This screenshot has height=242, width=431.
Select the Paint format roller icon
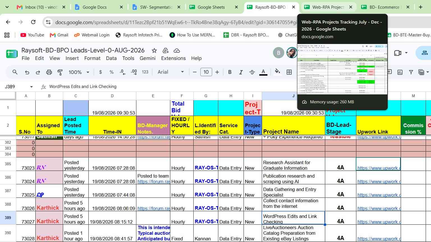point(60,72)
